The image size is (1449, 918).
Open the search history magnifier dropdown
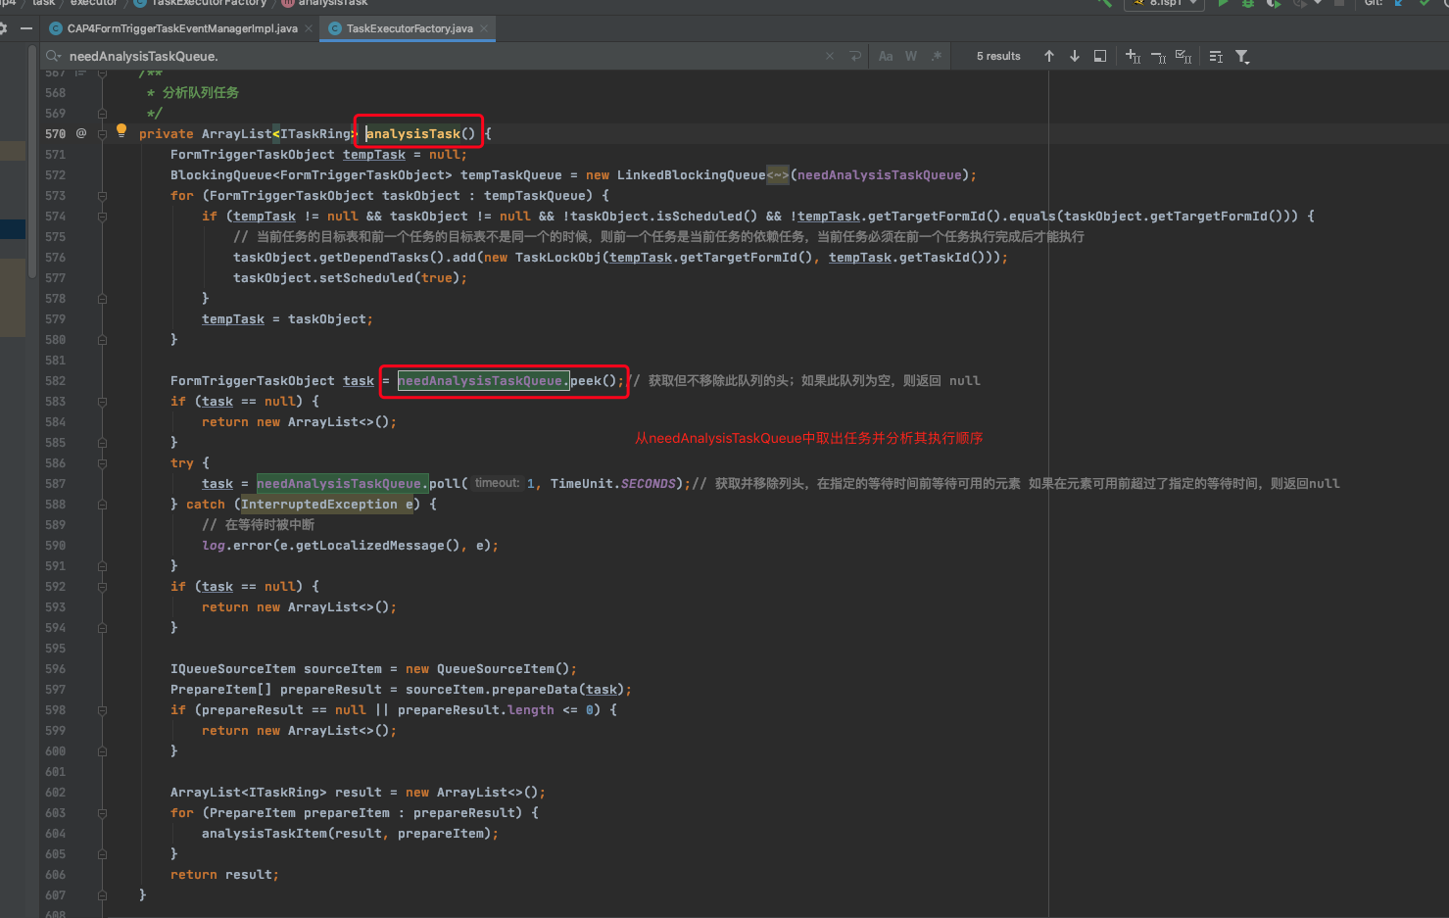[54, 57]
